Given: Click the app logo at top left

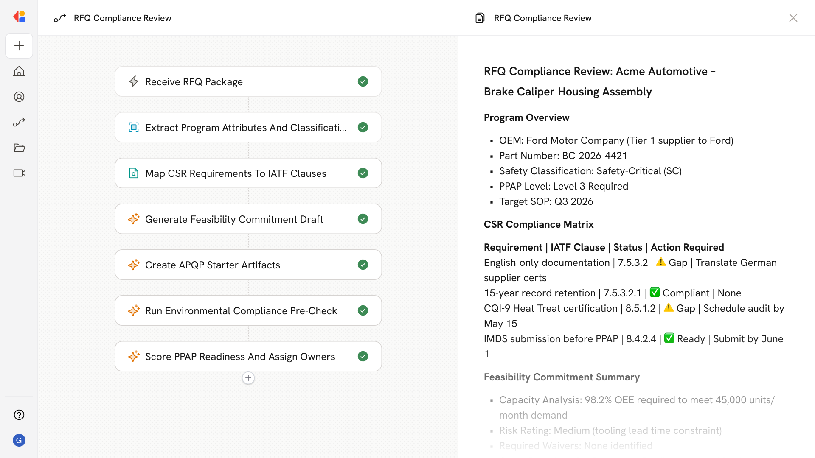Looking at the screenshot, I should point(19,17).
